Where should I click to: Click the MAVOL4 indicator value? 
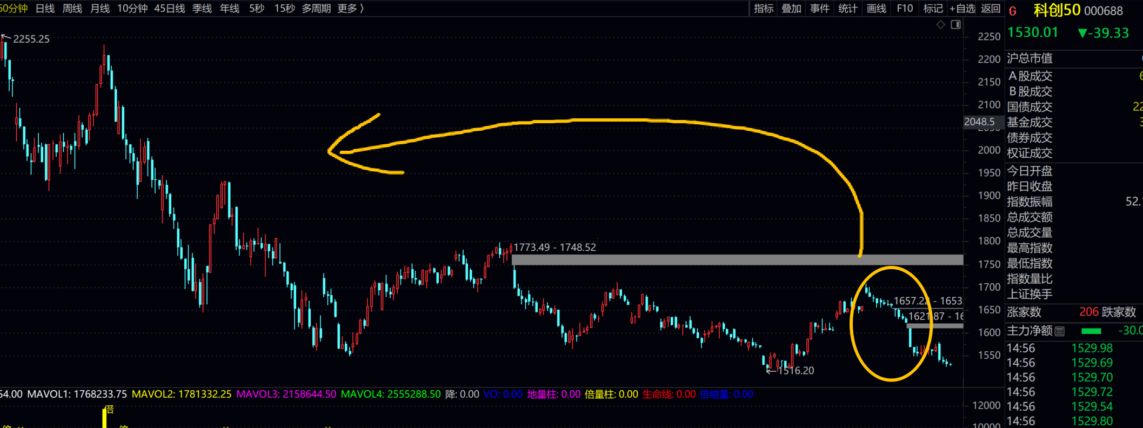(391, 394)
